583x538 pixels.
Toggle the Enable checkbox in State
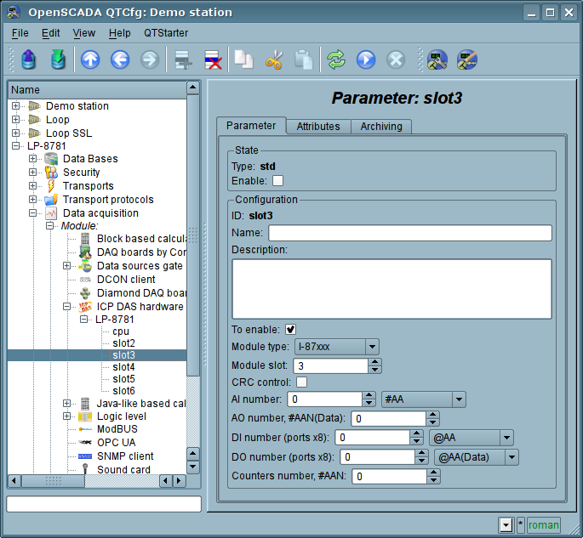[x=277, y=180]
